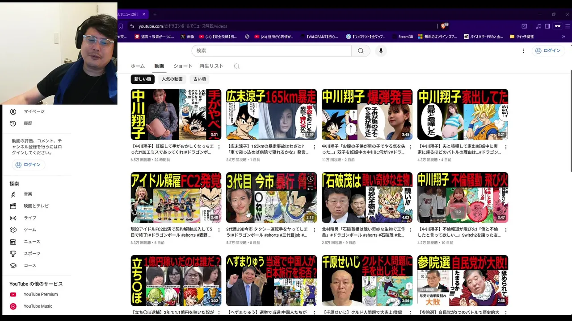
Task: Open options menu for 【広末涼子】165kmの暴走事故 video
Action: [314, 147]
